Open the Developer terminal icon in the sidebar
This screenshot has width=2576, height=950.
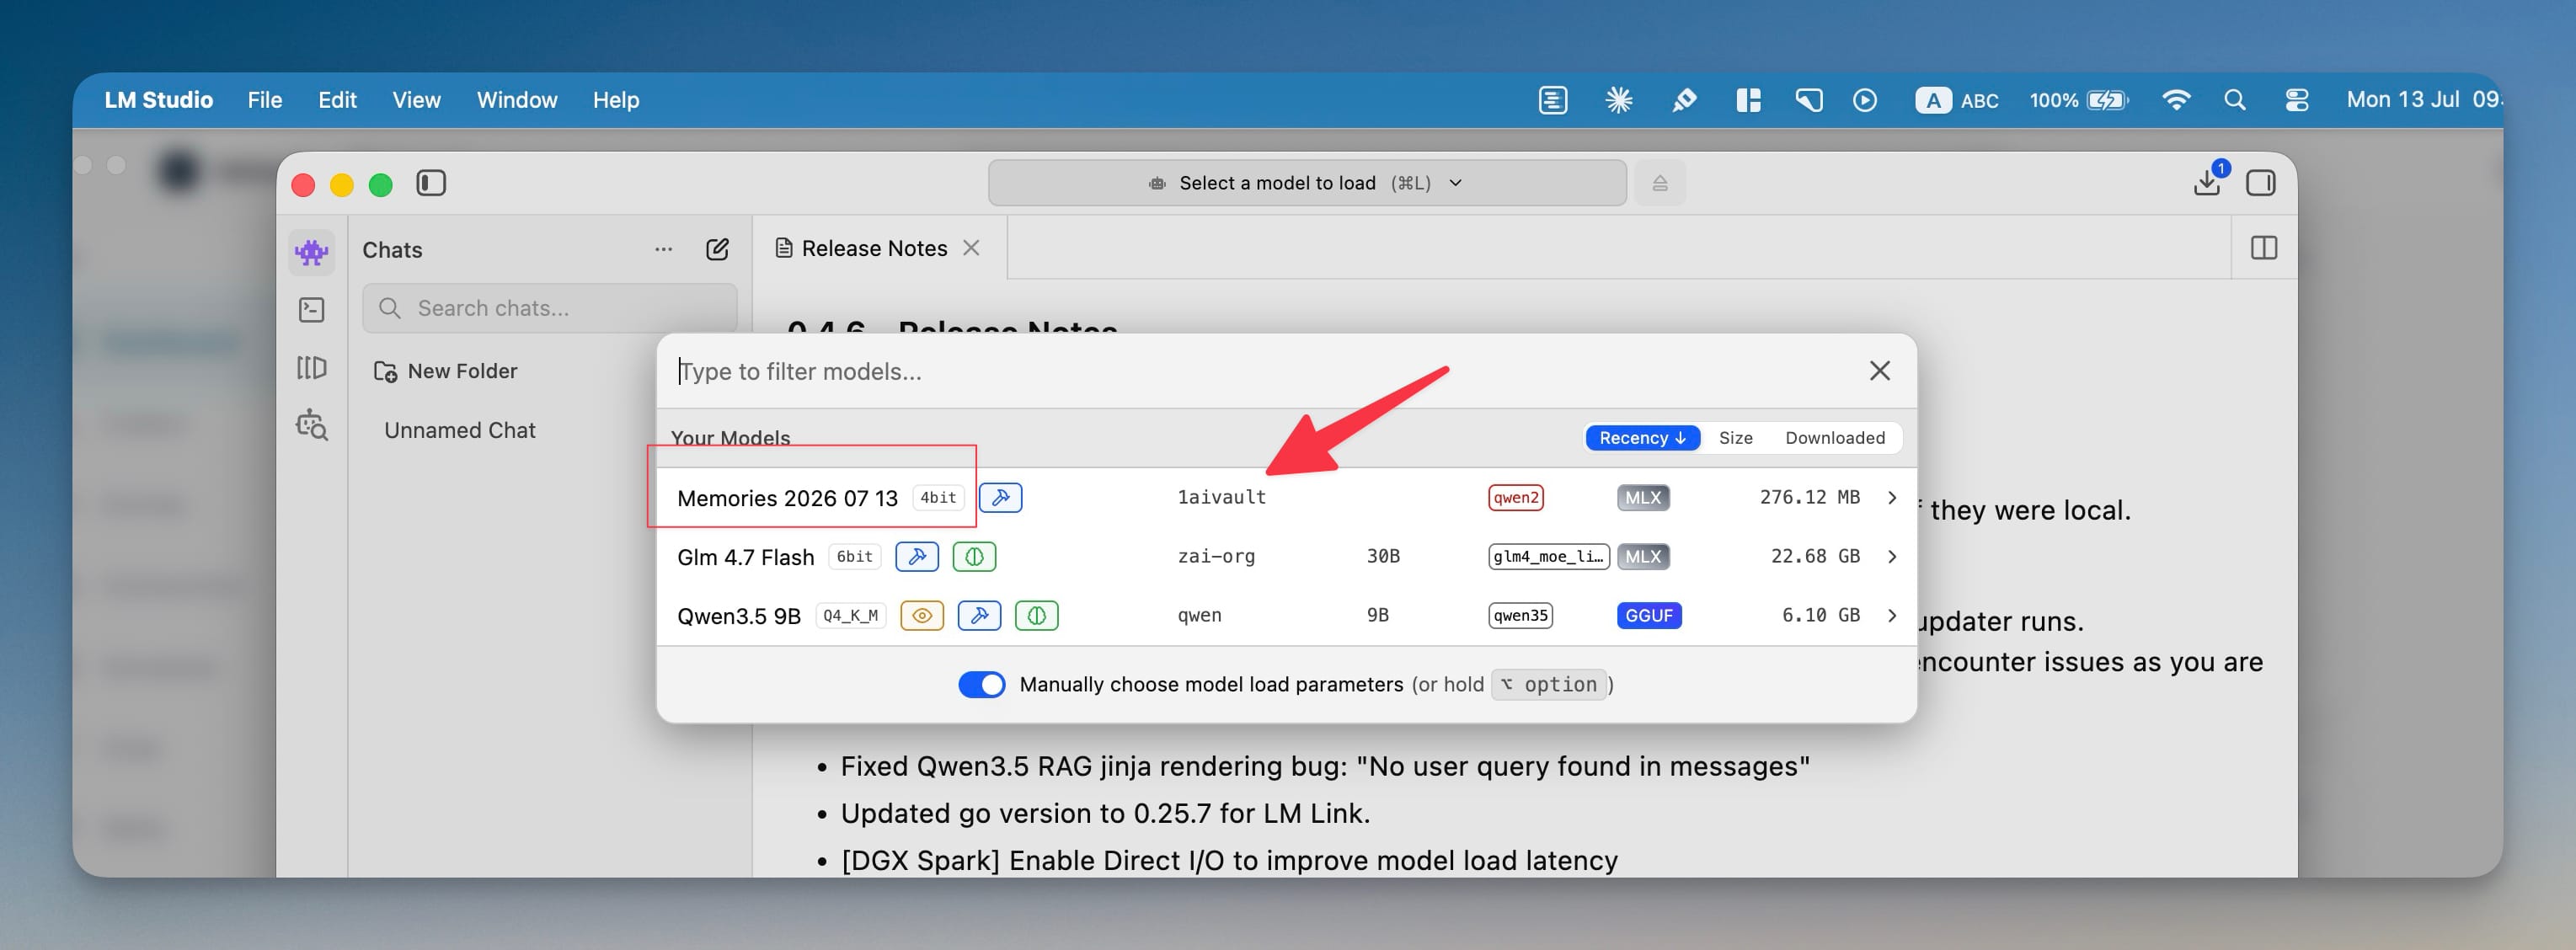point(311,310)
